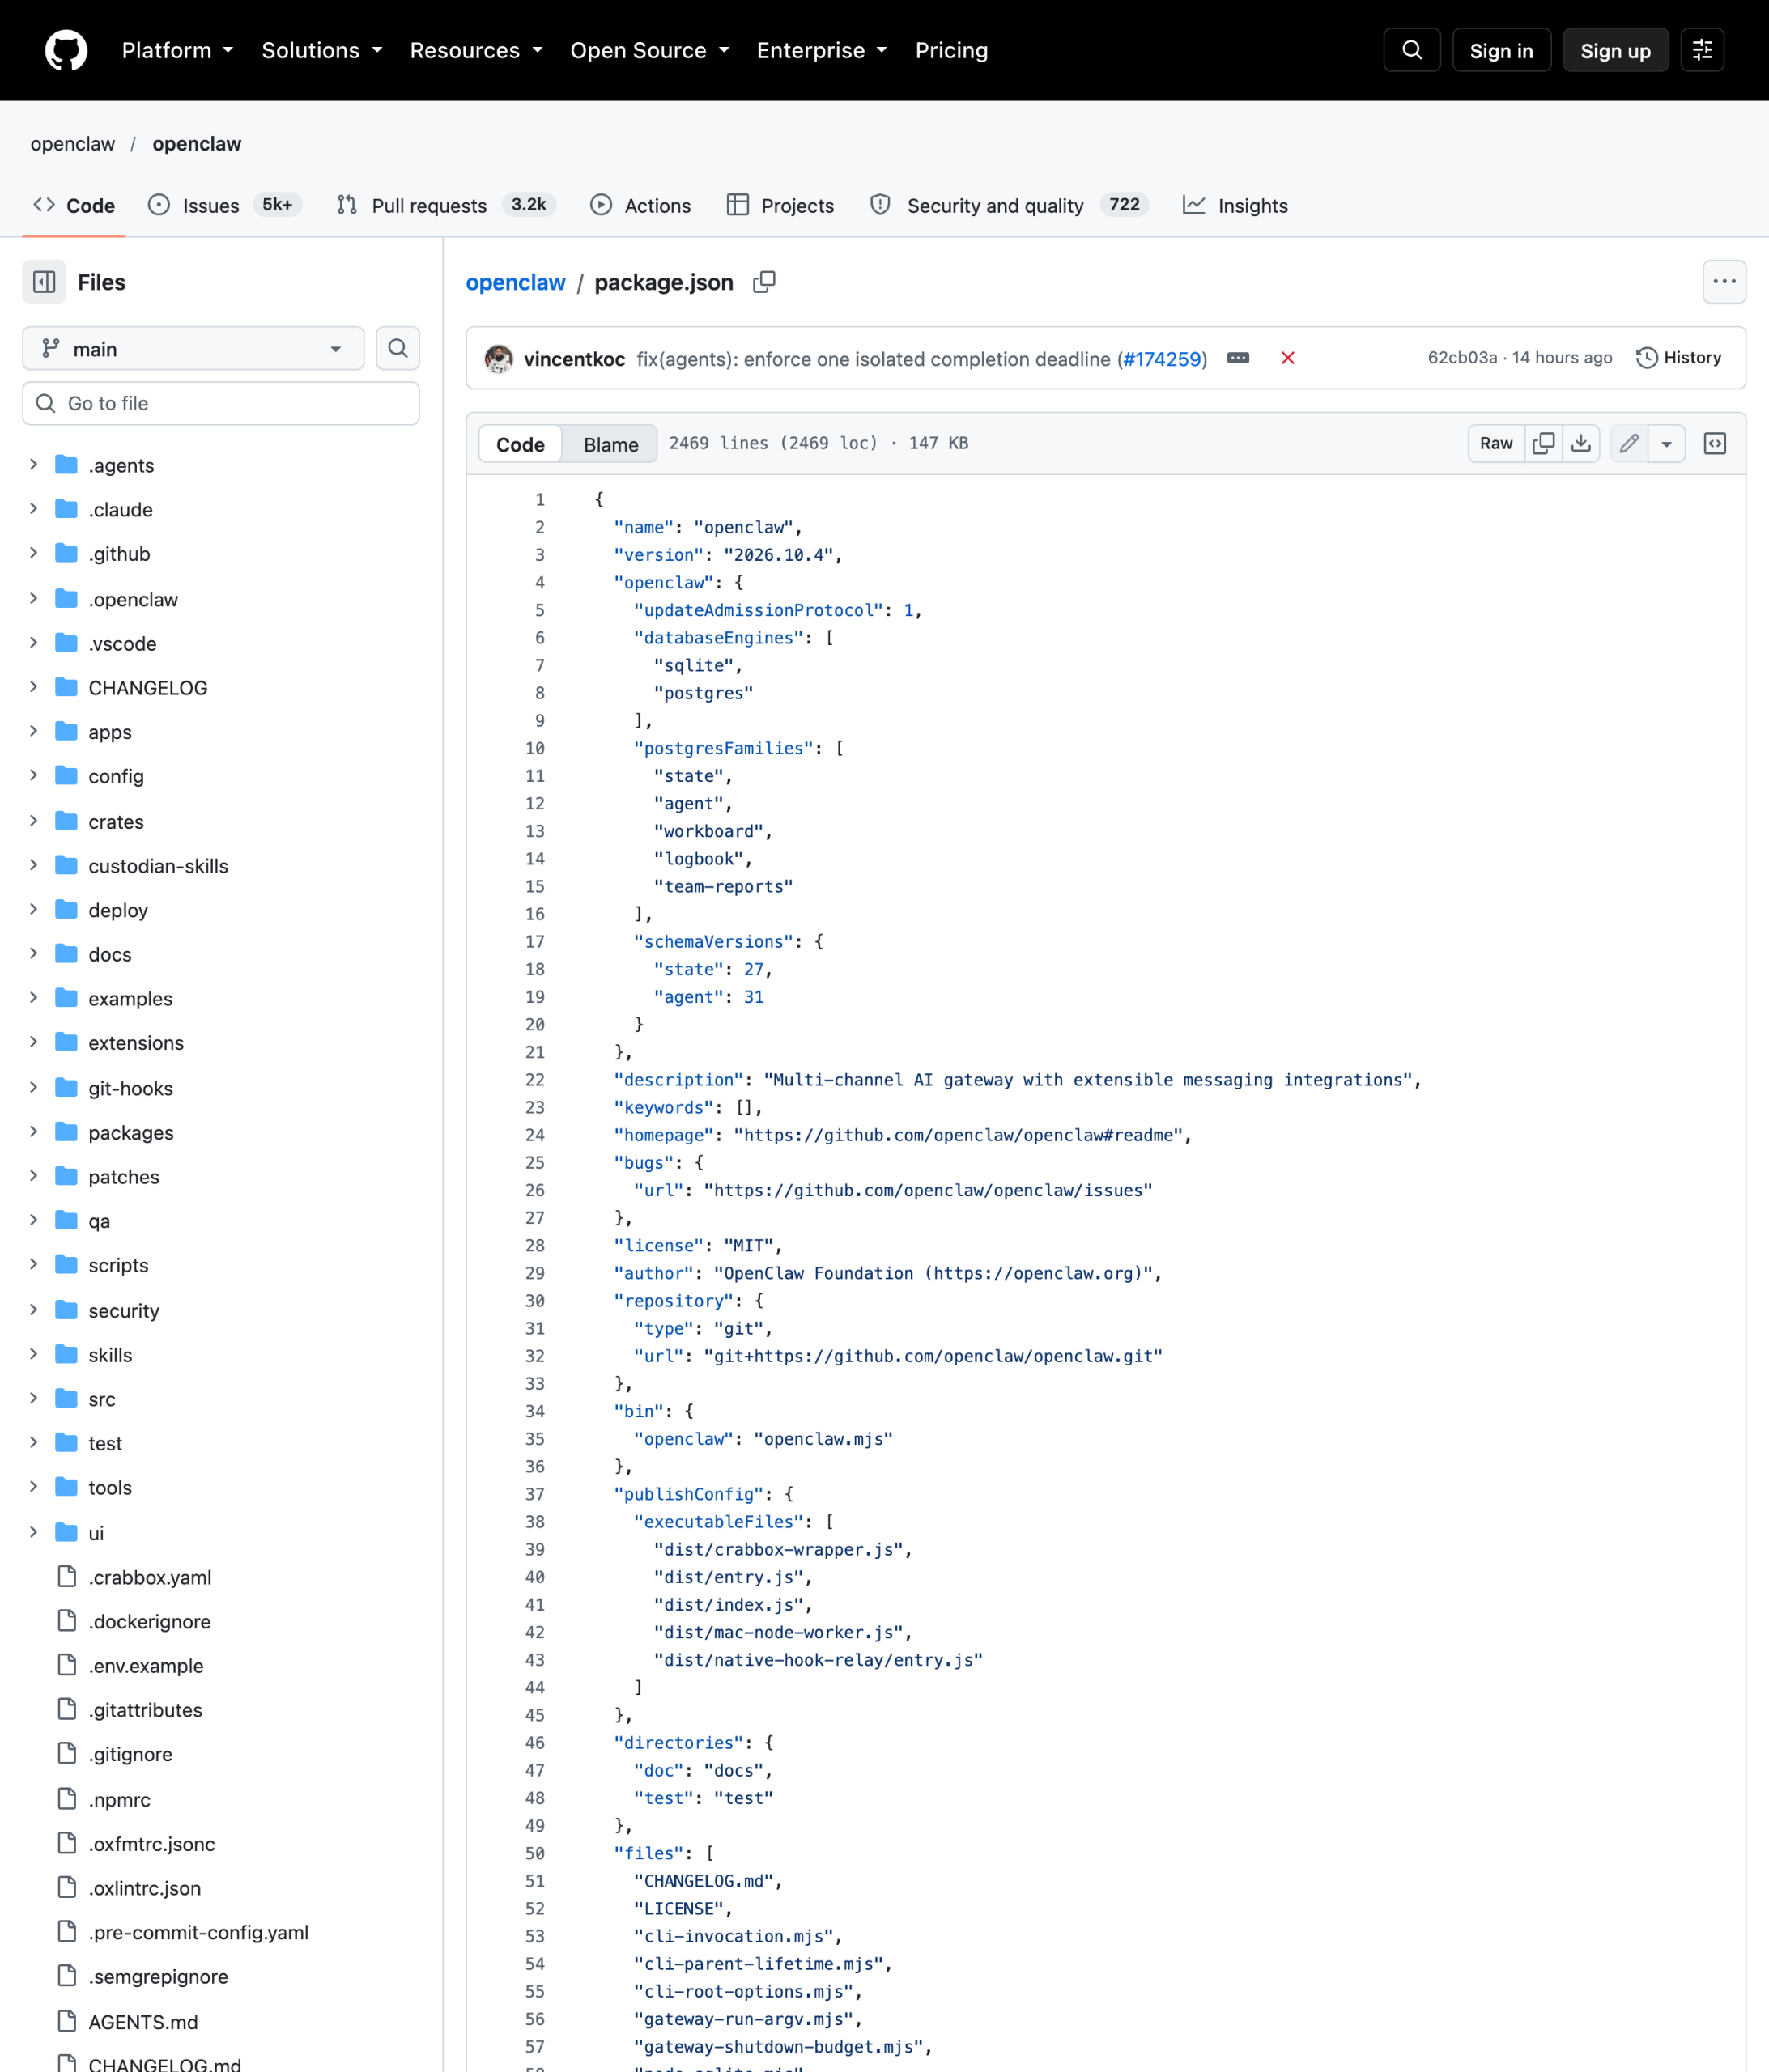Click the Sign up button
Viewport: 1769px width, 2072px height.
pos(1615,50)
